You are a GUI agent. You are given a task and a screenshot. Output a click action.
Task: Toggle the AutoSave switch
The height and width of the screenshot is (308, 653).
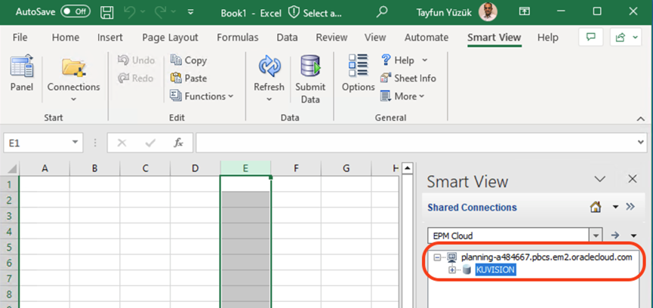coord(75,13)
